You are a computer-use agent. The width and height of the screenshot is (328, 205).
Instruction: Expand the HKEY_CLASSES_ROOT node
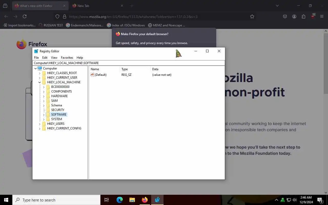point(39,73)
